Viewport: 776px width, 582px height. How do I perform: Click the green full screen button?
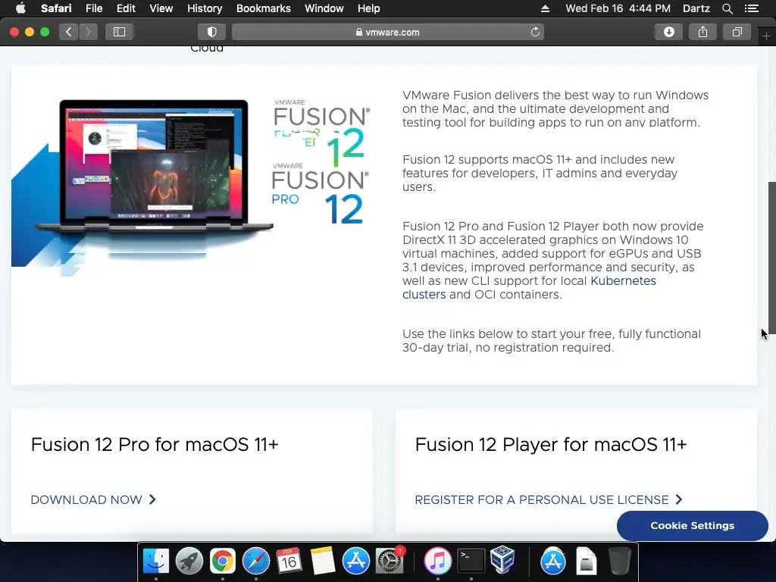pyautogui.click(x=45, y=32)
